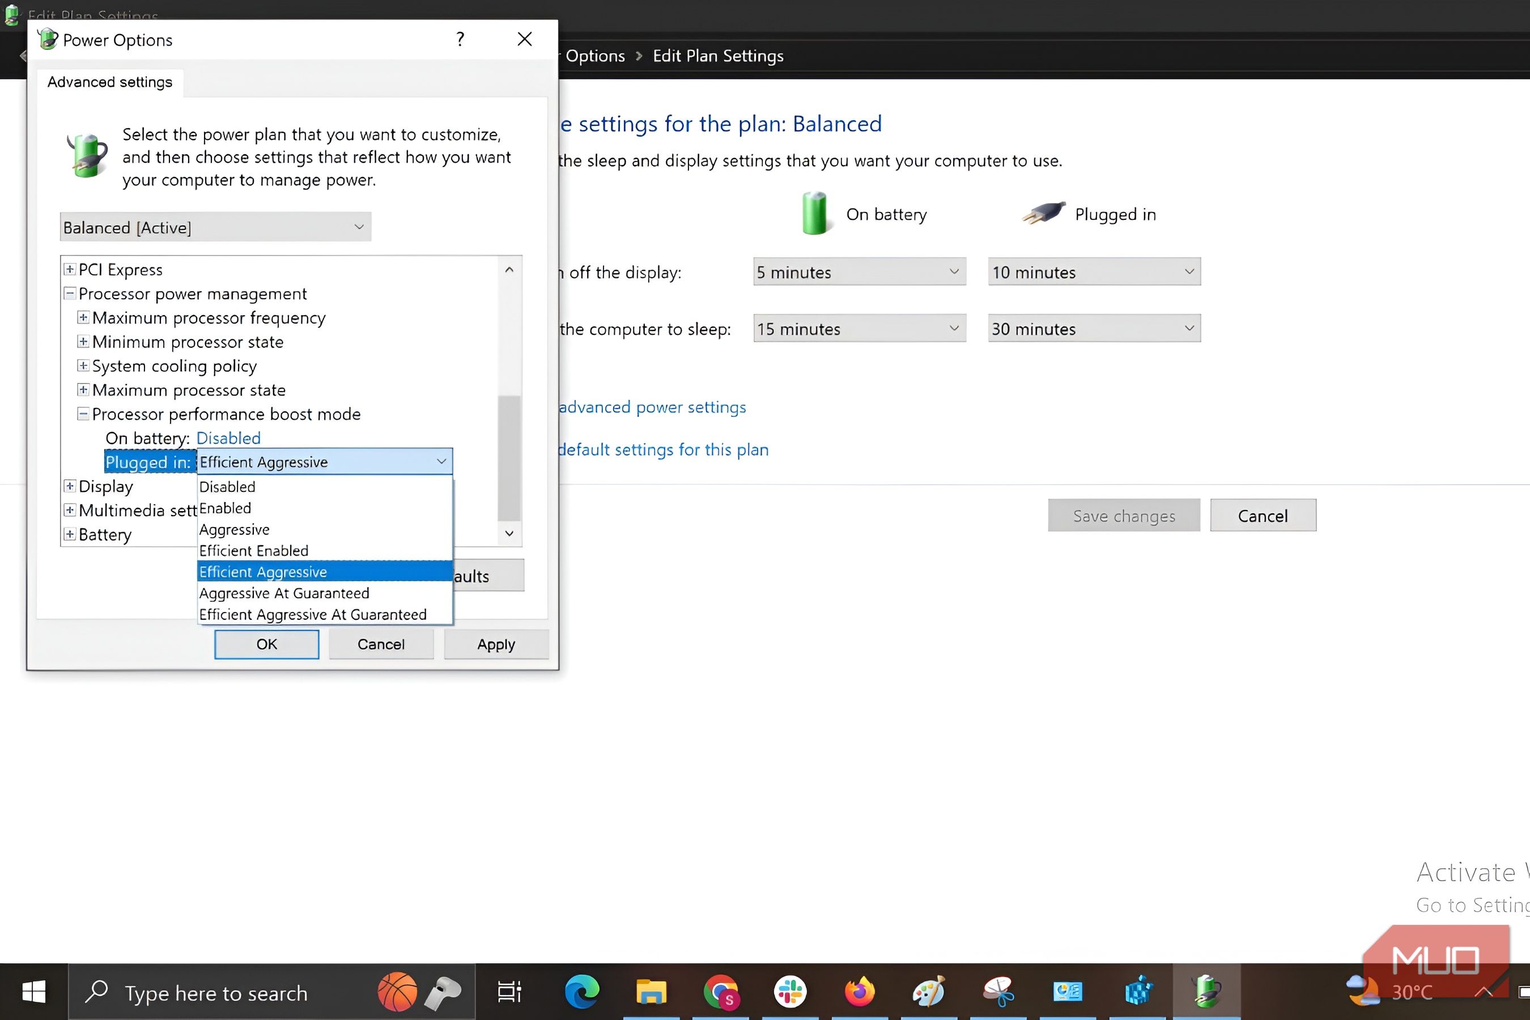Click the scroll up arrow in settings tree
Screen dimensions: 1530x1020
pos(509,269)
